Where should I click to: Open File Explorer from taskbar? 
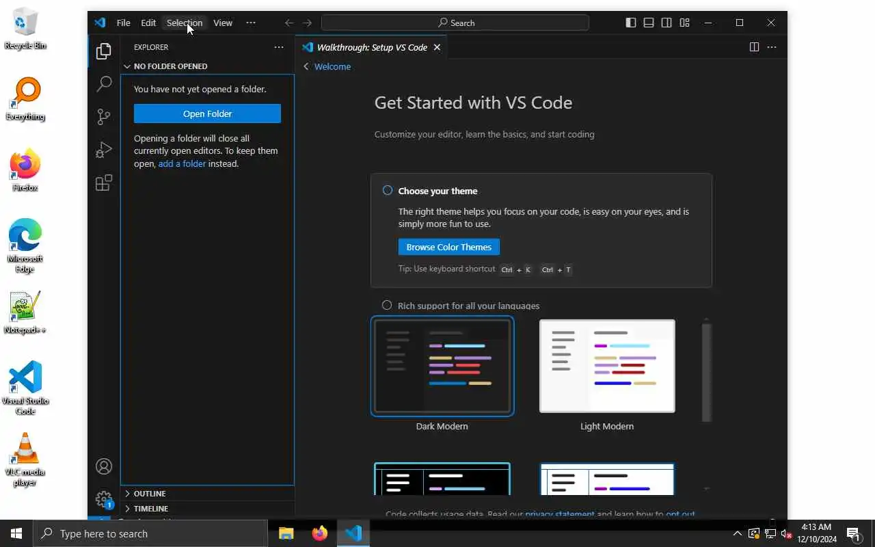click(x=286, y=533)
